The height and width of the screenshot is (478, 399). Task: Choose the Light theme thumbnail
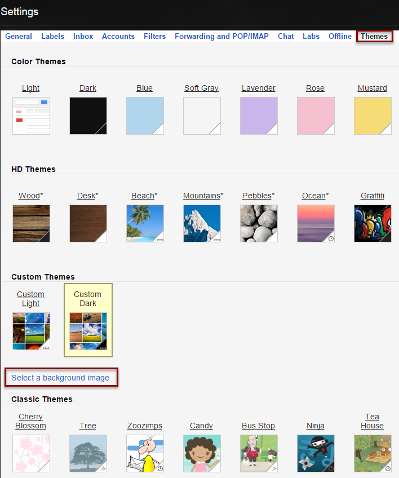pyautogui.click(x=31, y=116)
